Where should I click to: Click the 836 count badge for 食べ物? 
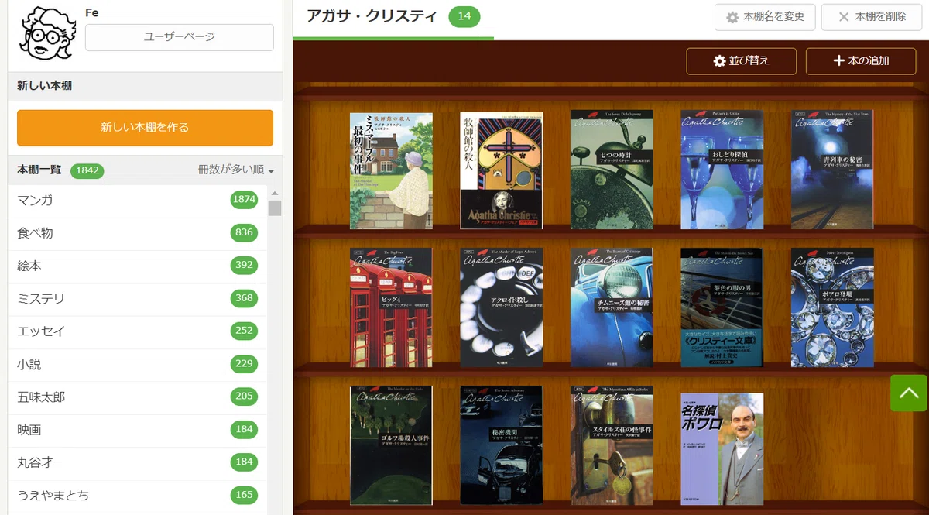[244, 232]
